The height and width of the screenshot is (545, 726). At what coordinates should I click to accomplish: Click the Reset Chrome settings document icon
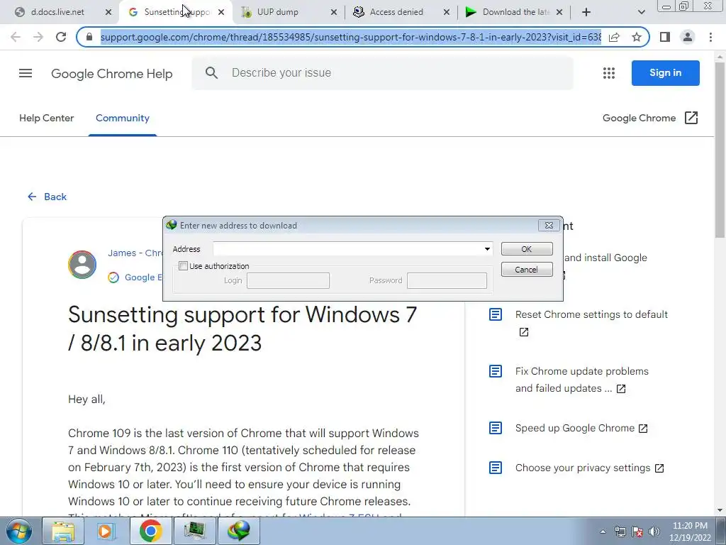point(496,314)
